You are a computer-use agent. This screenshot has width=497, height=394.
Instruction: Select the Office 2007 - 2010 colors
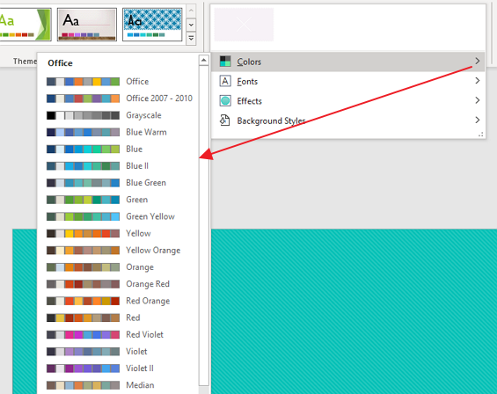pos(120,98)
